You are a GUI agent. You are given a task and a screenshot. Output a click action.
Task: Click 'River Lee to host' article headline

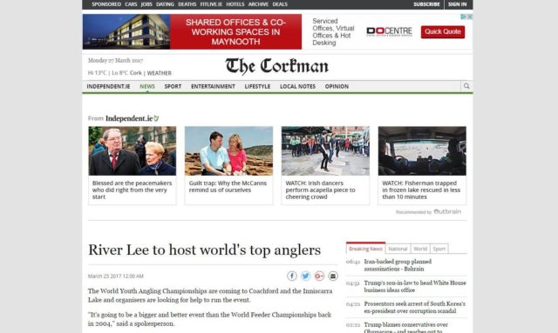204,250
